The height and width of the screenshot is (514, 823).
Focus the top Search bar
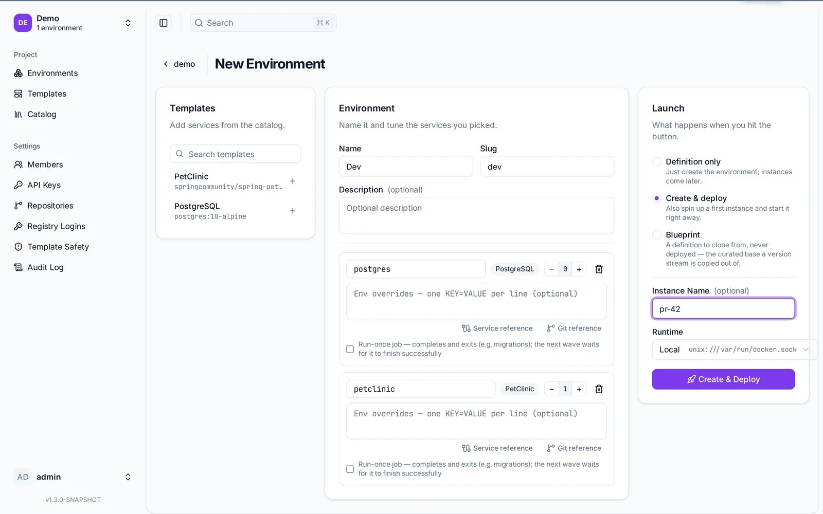point(263,23)
